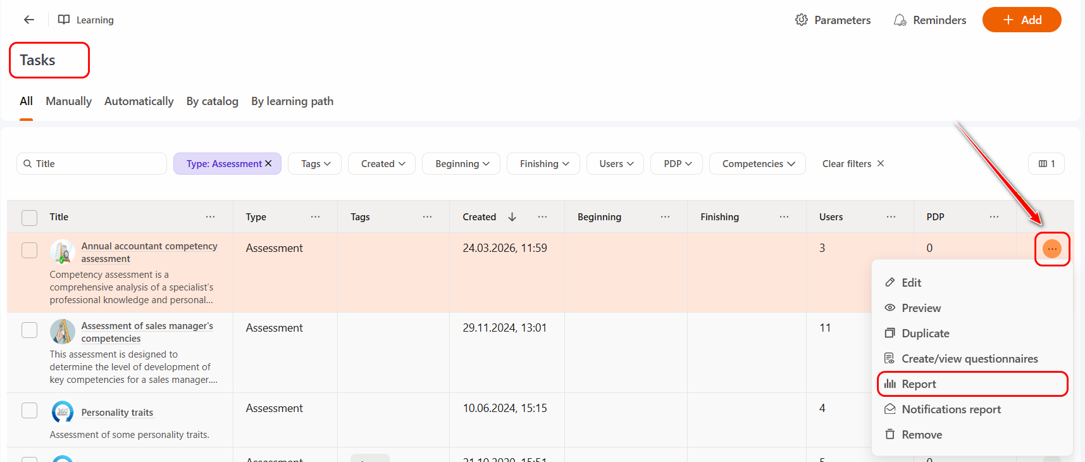Viewport: 1085px width, 462px height.
Task: Expand the Tags filter dropdown
Action: (x=315, y=164)
